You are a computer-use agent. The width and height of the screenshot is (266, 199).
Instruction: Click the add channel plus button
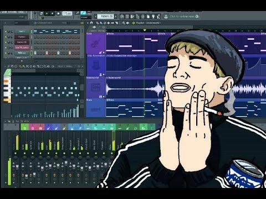pyautogui.click(x=22, y=61)
